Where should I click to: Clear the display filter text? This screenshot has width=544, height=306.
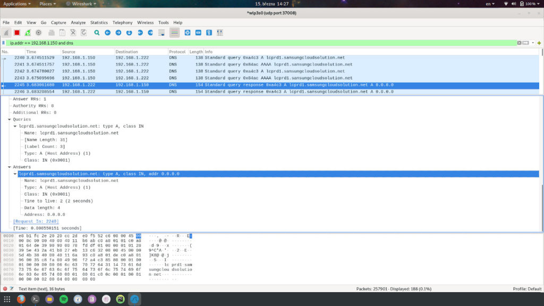(x=519, y=43)
